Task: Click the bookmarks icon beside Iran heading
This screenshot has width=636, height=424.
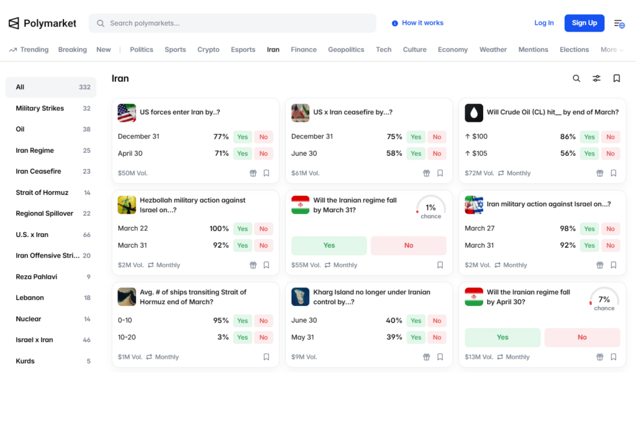Action: pyautogui.click(x=617, y=78)
